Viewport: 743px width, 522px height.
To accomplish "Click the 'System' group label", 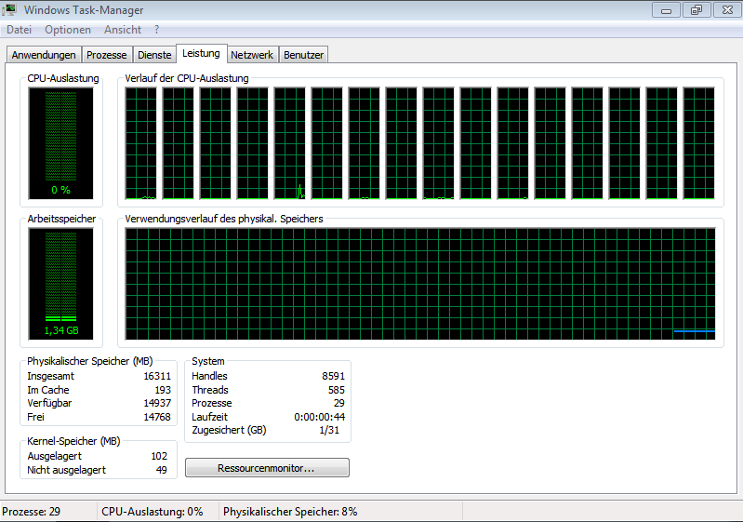I will click(208, 361).
